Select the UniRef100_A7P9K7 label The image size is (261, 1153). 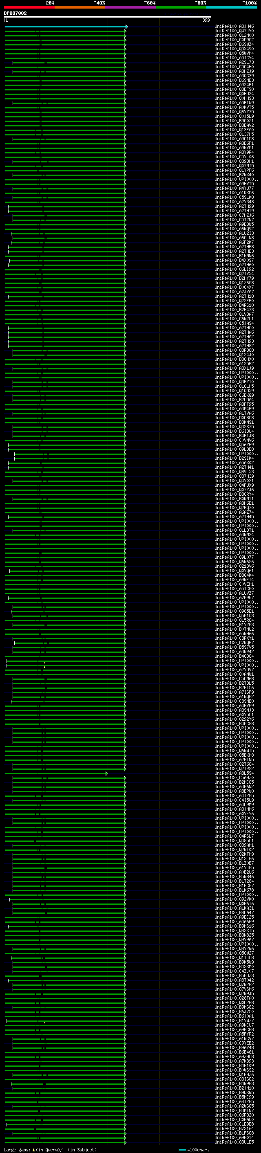click(x=234, y=598)
